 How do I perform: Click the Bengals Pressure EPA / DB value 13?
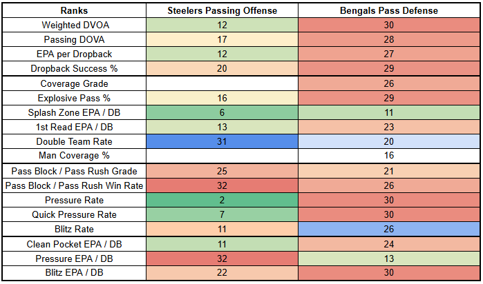point(389,258)
